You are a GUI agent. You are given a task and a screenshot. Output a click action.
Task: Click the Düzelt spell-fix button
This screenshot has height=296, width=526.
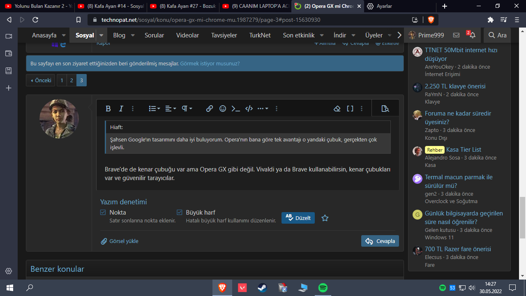[x=298, y=218]
